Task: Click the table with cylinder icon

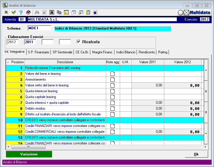Action: pyautogui.click(x=81, y=12)
